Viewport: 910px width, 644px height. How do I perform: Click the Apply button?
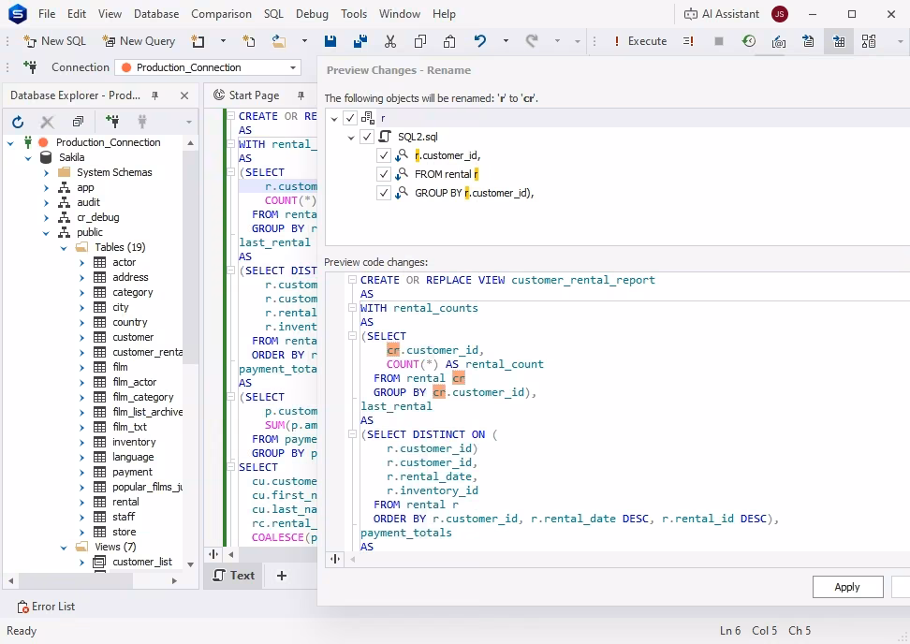pos(847,587)
